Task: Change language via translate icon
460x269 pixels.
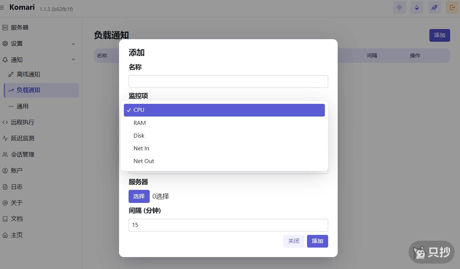Action: (x=434, y=7)
